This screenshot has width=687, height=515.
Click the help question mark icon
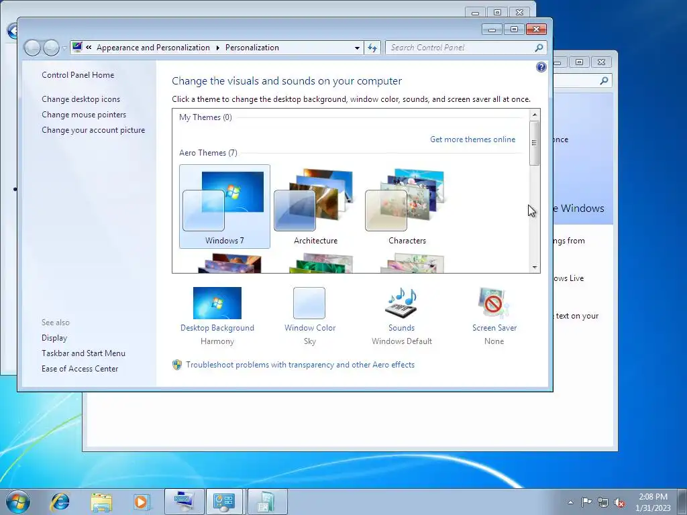[541, 67]
